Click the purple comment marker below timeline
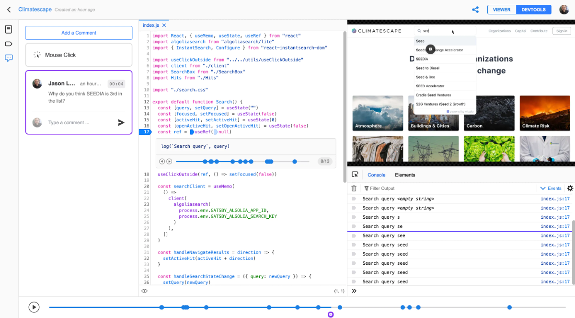 click(331, 315)
